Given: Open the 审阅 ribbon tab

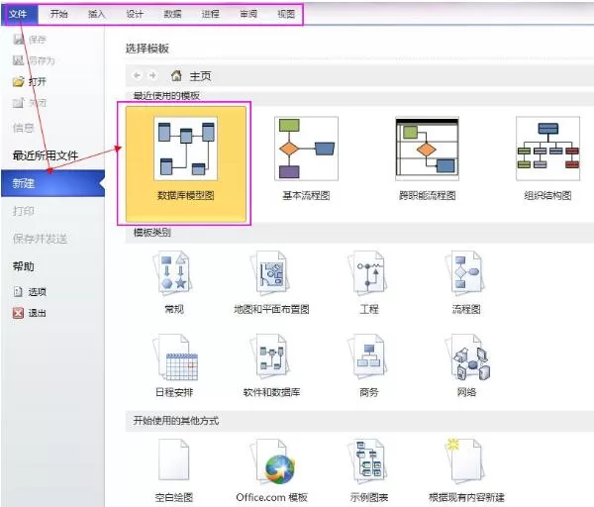Looking at the screenshot, I should click(248, 14).
